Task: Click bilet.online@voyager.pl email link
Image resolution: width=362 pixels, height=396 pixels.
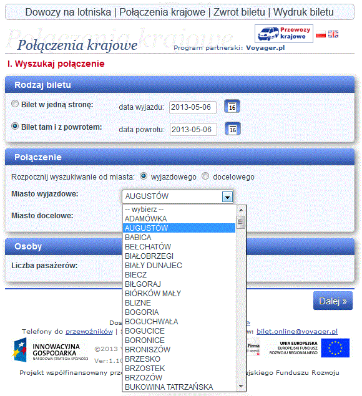Action: 297,331
